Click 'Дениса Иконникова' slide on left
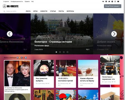This screenshot has width=125, height=100. tap(12, 42)
